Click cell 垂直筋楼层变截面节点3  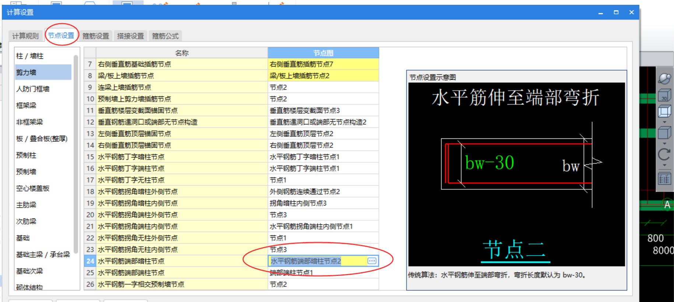coord(323,110)
